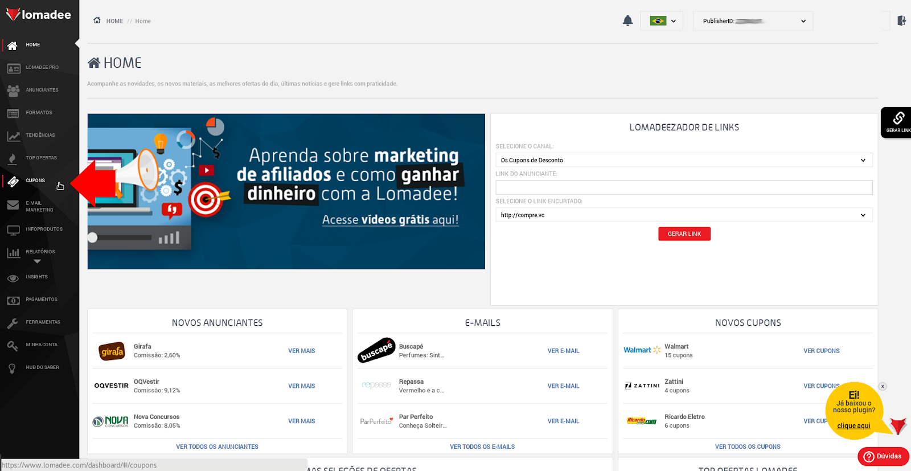Image resolution: width=911 pixels, height=471 pixels.
Task: Open the E-mail Marketing envelope icon
Action: 13,205
